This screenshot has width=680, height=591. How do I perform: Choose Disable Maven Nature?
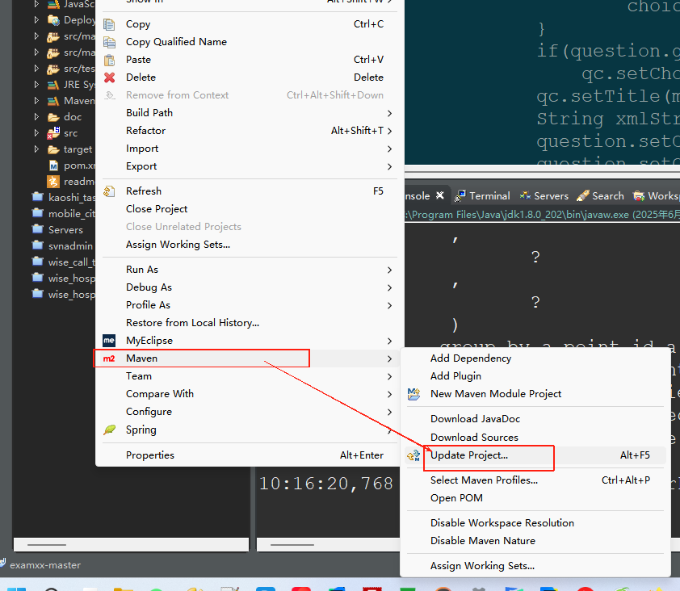482,541
